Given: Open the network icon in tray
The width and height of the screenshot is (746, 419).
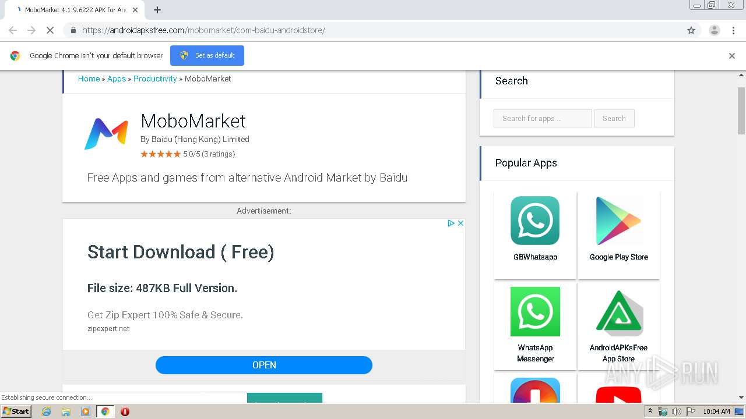Looking at the screenshot, I should tap(663, 411).
